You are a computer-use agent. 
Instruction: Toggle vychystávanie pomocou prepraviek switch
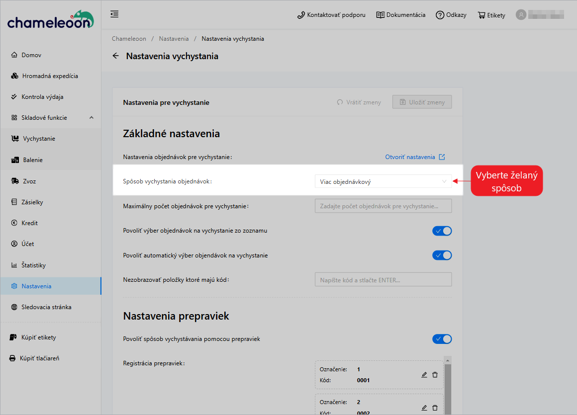442,339
